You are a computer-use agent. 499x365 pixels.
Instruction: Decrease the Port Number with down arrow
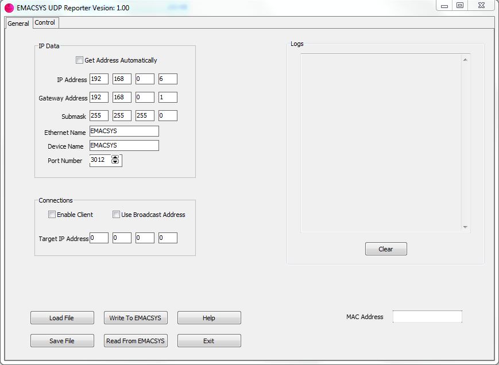pyautogui.click(x=115, y=163)
